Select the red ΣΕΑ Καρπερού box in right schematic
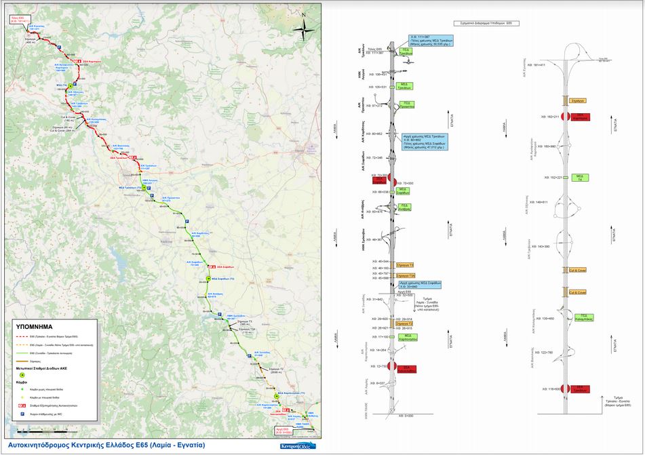This screenshot has width=645, height=455. tap(580, 117)
